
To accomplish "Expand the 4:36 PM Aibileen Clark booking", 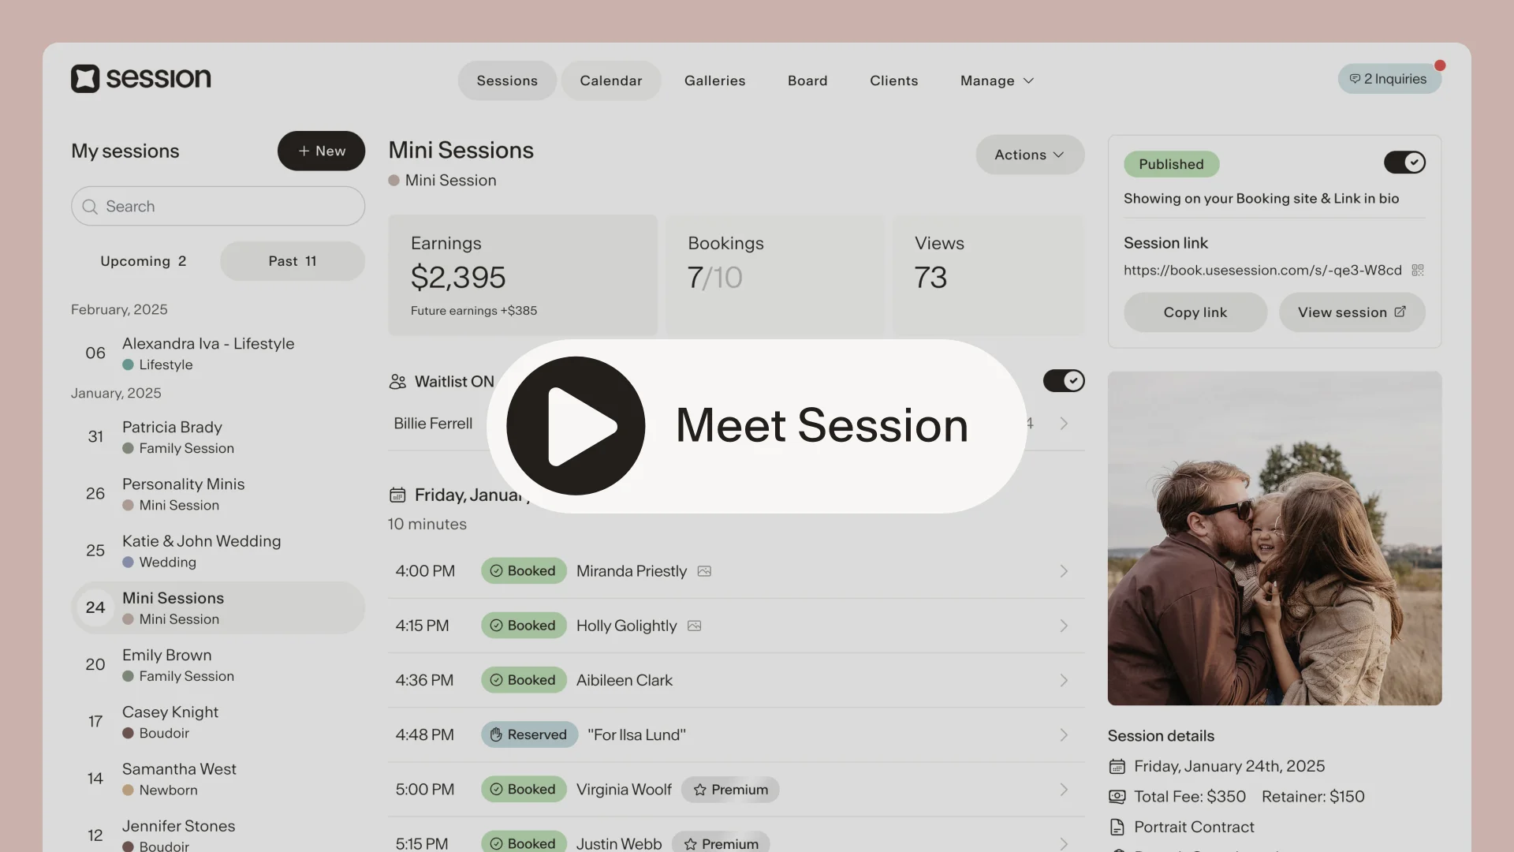I will (1064, 680).
